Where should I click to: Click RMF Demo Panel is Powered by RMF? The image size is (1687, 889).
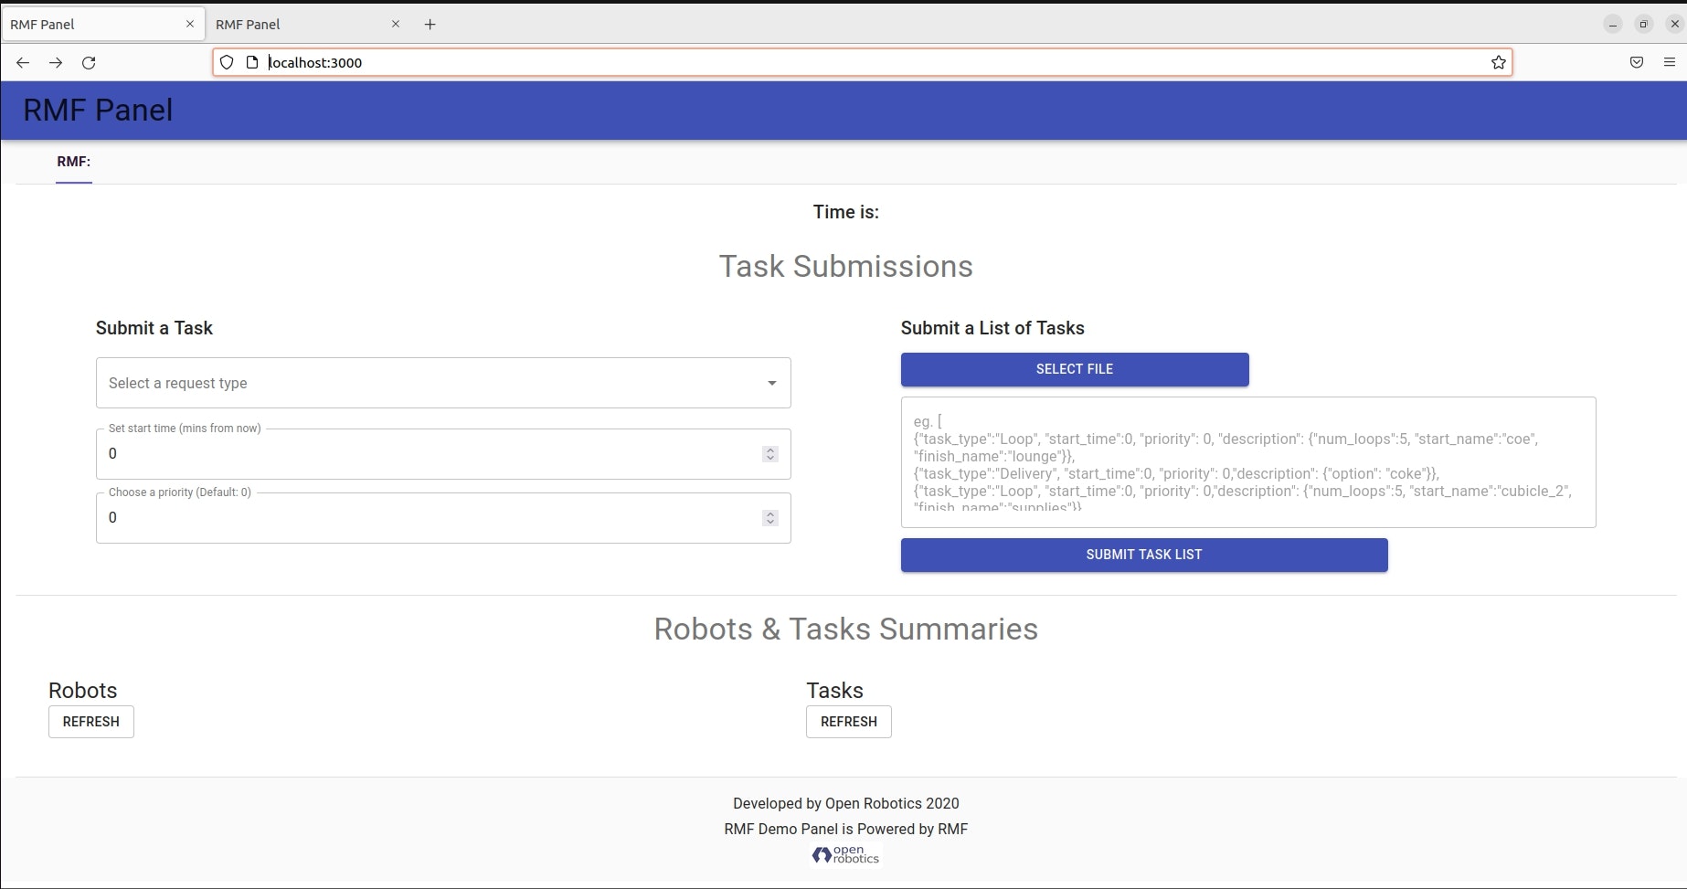pos(846,830)
